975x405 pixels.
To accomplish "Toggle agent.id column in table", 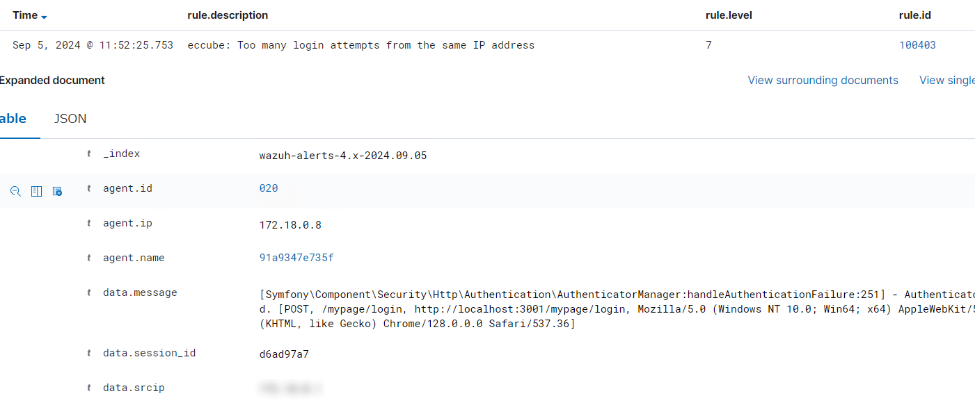I will tap(36, 191).
